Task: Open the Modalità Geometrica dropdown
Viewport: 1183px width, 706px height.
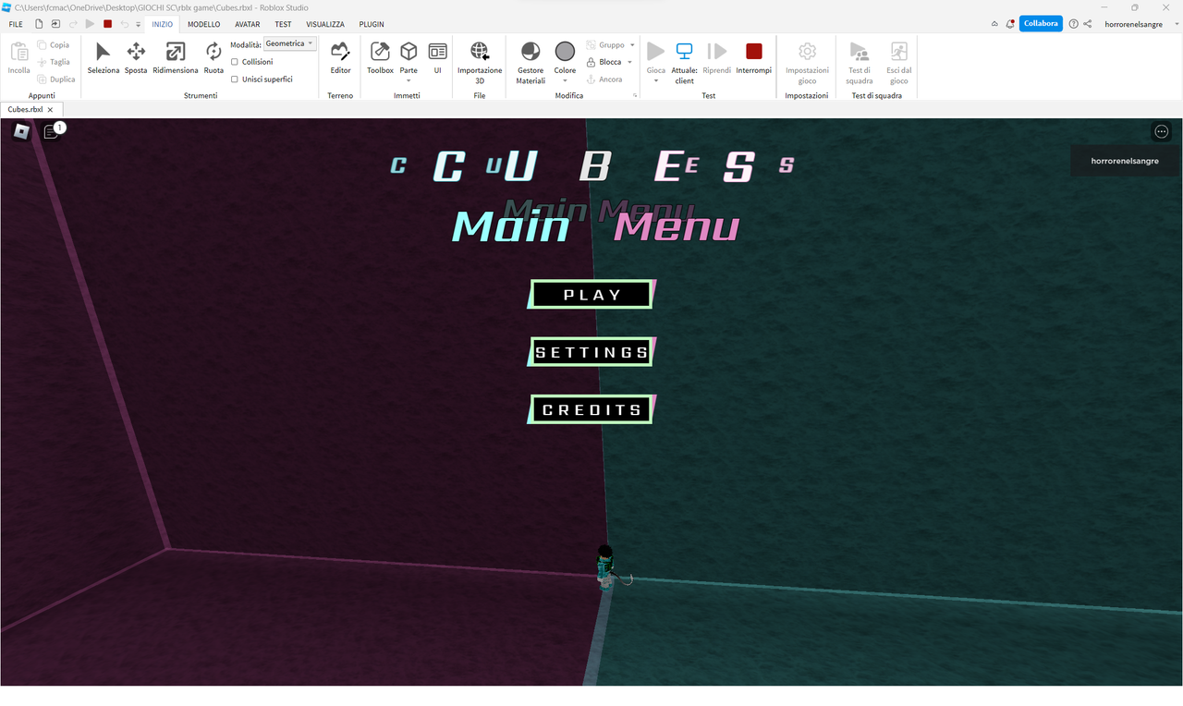Action: click(290, 43)
